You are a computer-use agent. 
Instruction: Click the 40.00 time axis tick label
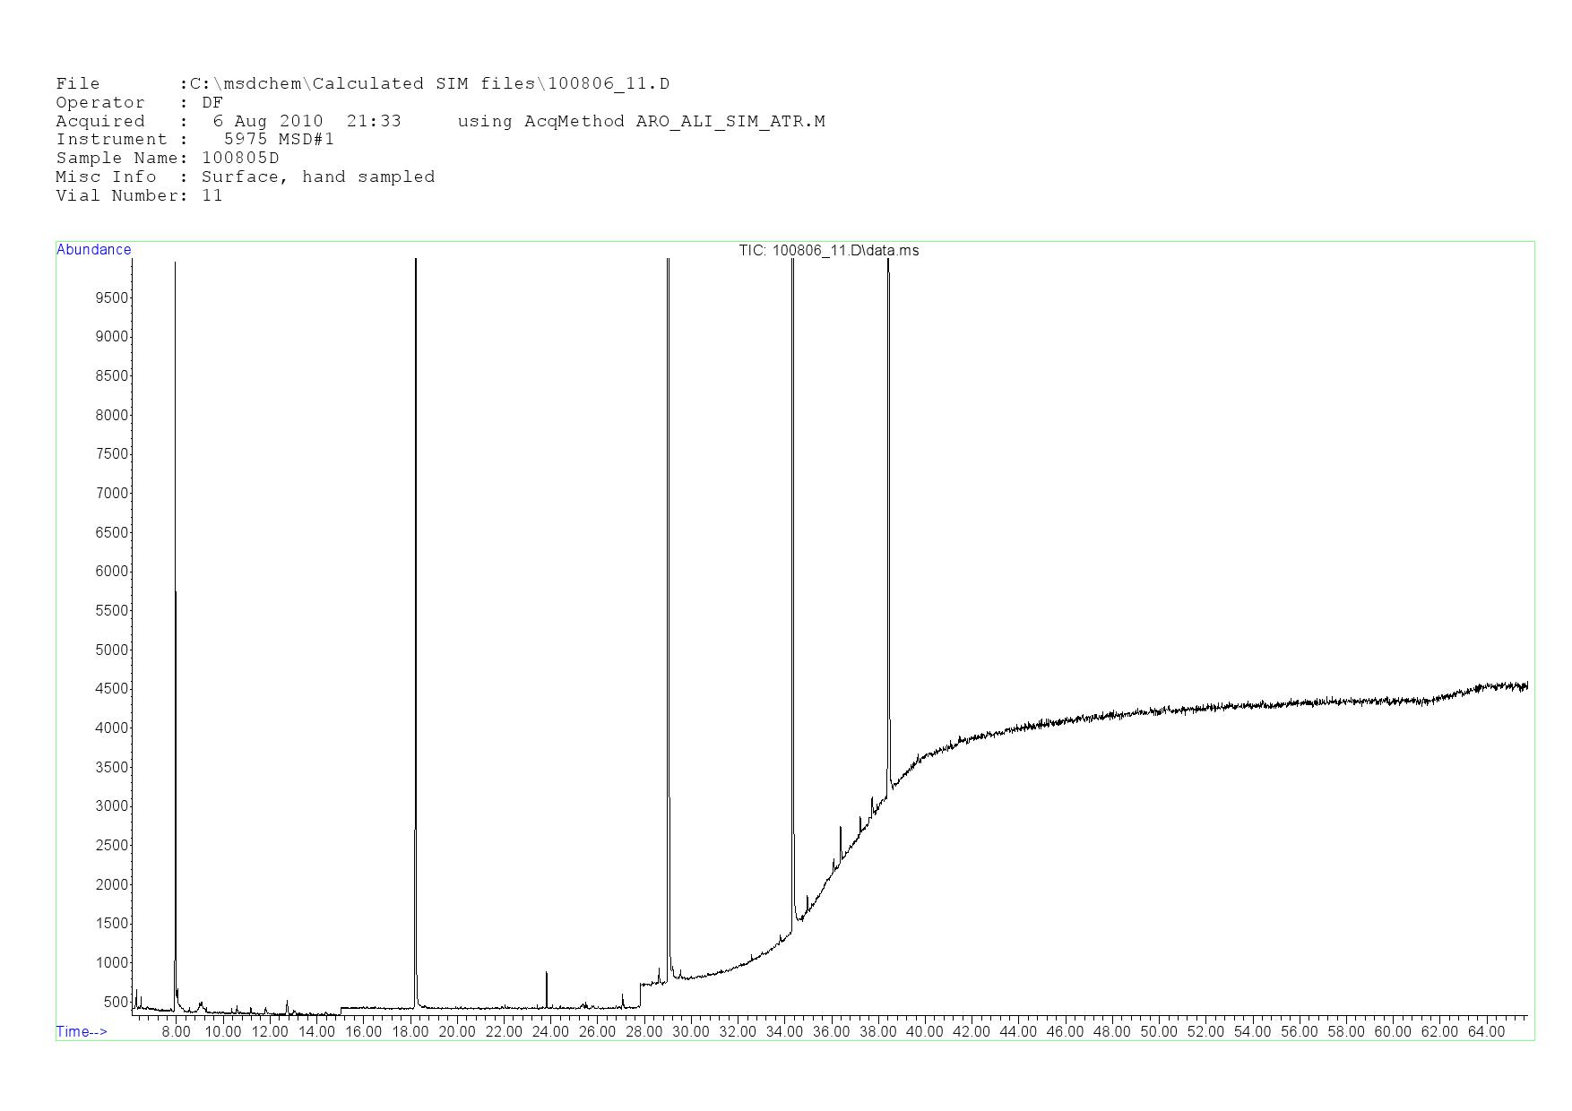924,1032
